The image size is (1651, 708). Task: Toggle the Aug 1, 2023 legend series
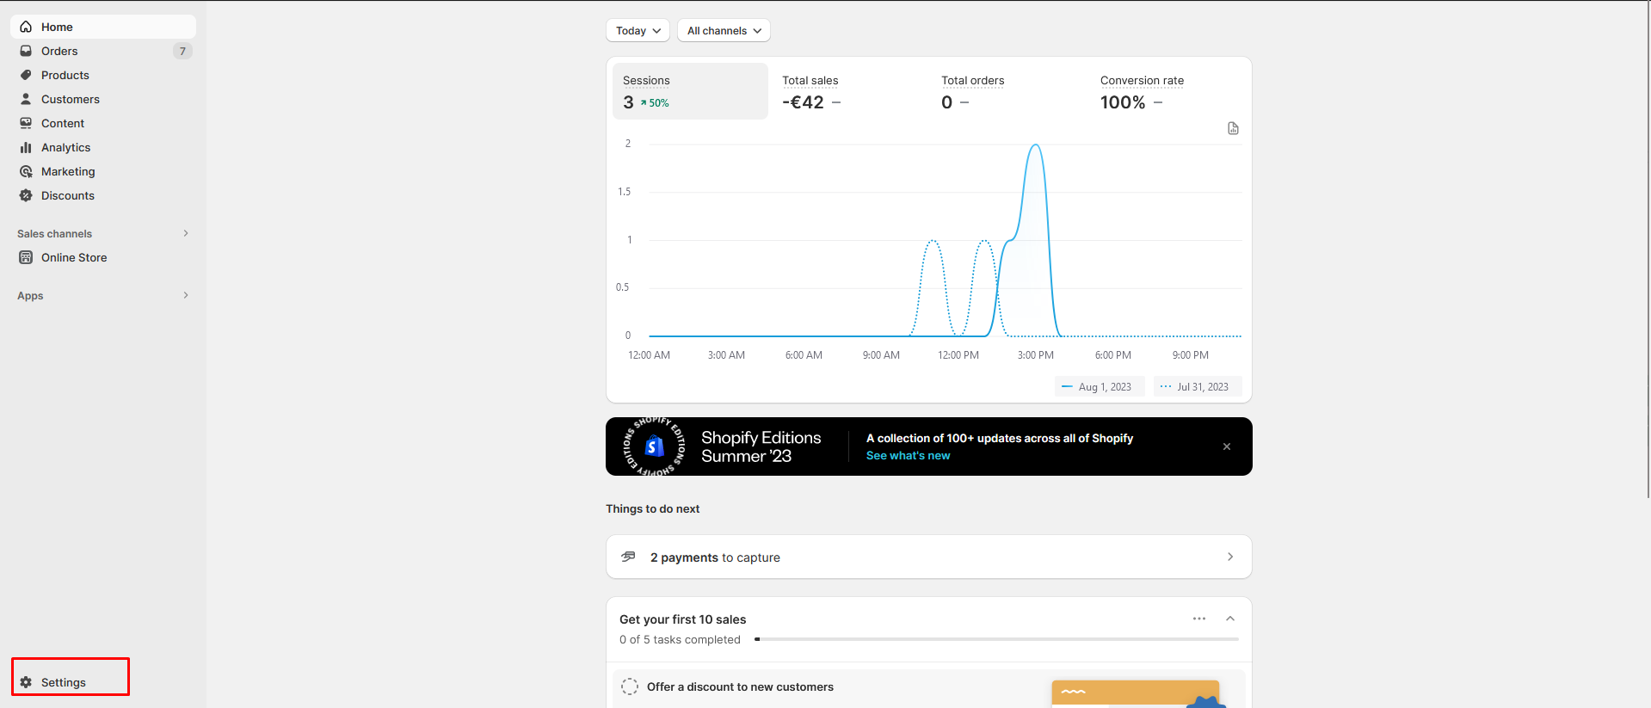click(x=1100, y=387)
